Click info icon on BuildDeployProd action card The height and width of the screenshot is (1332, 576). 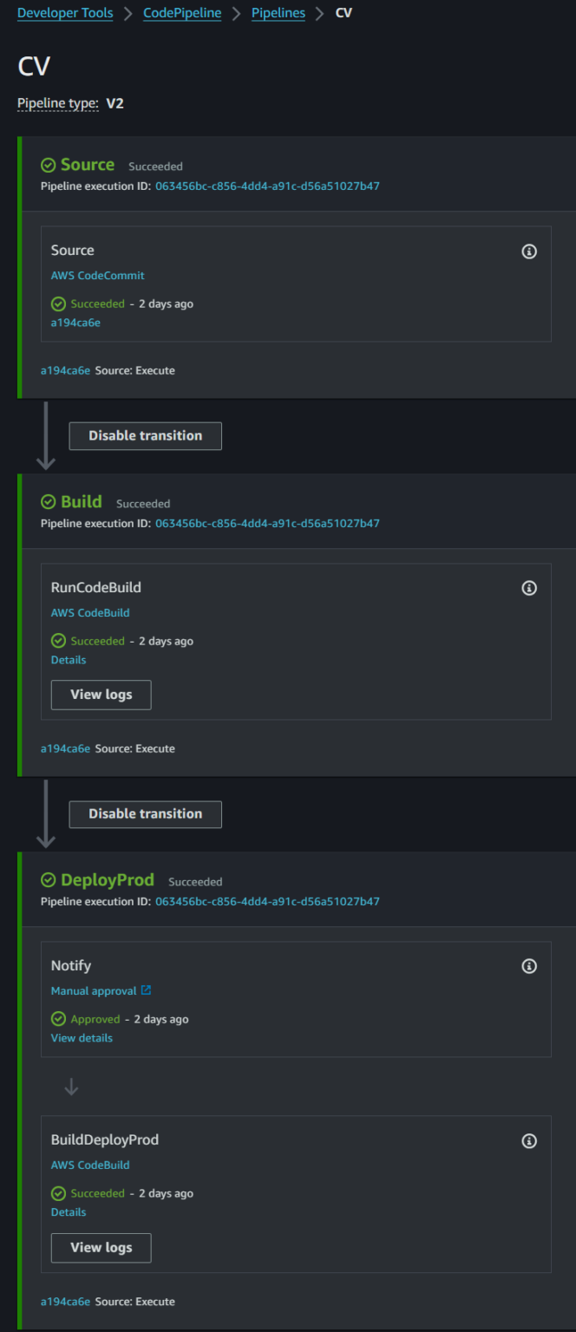(x=529, y=1141)
